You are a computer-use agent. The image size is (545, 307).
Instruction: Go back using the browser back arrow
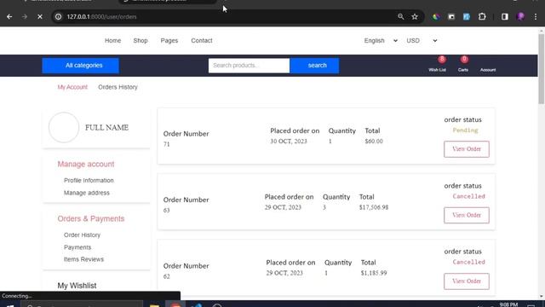pos(9,17)
